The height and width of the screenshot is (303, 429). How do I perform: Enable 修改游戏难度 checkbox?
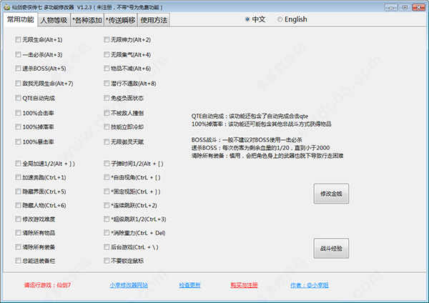tap(18, 219)
